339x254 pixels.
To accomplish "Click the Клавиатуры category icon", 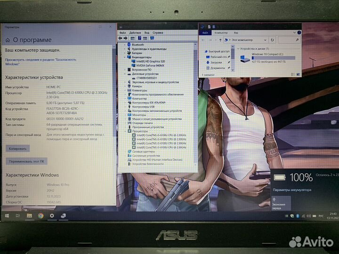I will [x=129, y=90].
